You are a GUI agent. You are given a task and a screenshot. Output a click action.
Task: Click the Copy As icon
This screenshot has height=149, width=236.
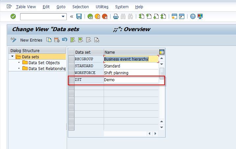49,40
